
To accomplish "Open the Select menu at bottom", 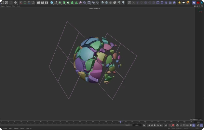I will click(10, 128).
